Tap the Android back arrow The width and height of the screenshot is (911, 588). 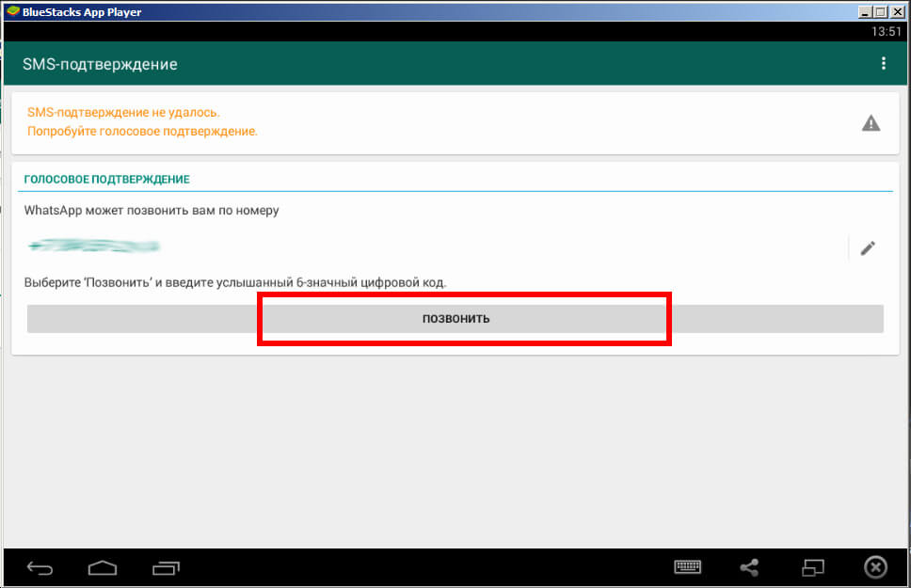click(x=40, y=567)
